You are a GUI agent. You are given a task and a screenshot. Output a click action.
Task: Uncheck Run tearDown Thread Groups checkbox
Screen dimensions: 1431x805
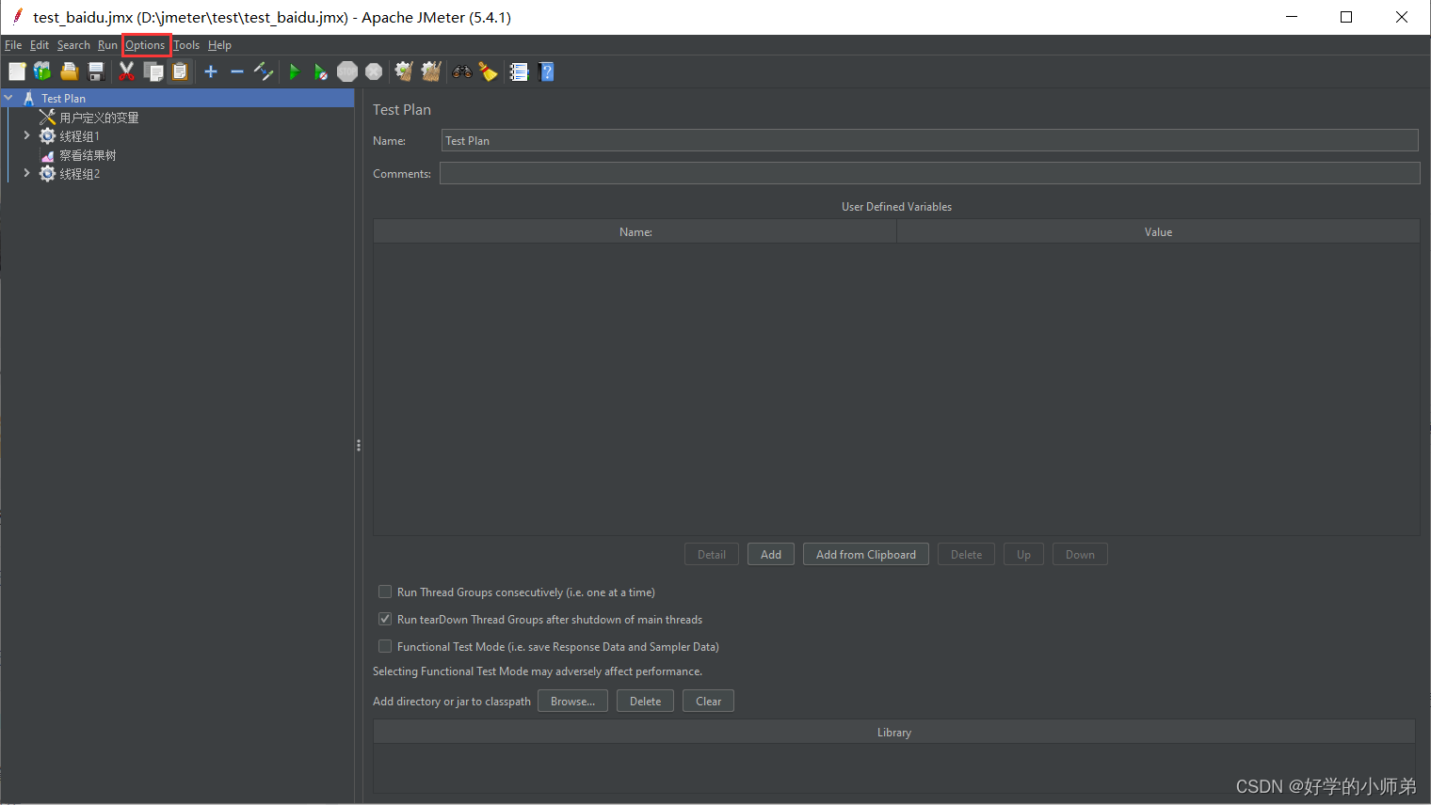(x=385, y=619)
